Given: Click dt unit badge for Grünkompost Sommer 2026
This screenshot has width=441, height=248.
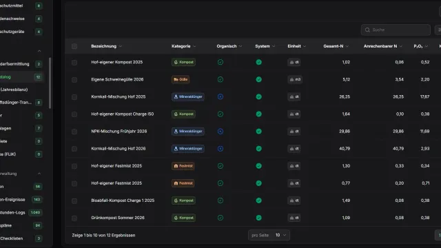Looking at the screenshot, I should pos(294,218).
